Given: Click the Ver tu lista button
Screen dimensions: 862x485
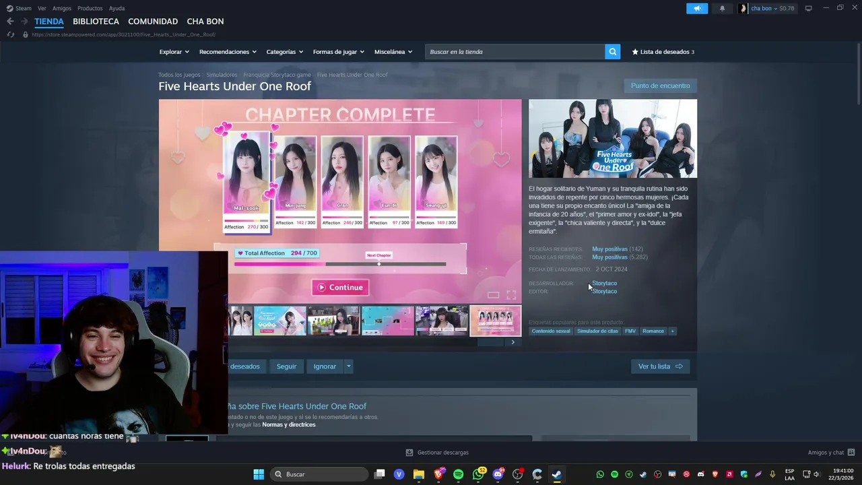Looking at the screenshot, I should (660, 366).
